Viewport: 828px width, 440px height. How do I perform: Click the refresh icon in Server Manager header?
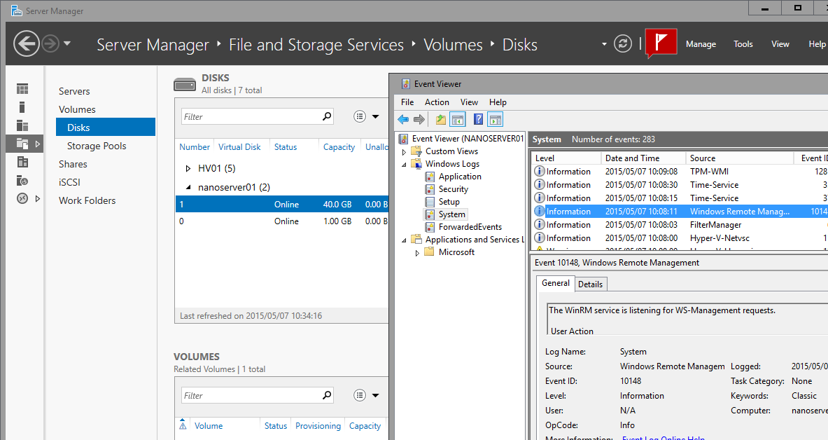point(622,44)
